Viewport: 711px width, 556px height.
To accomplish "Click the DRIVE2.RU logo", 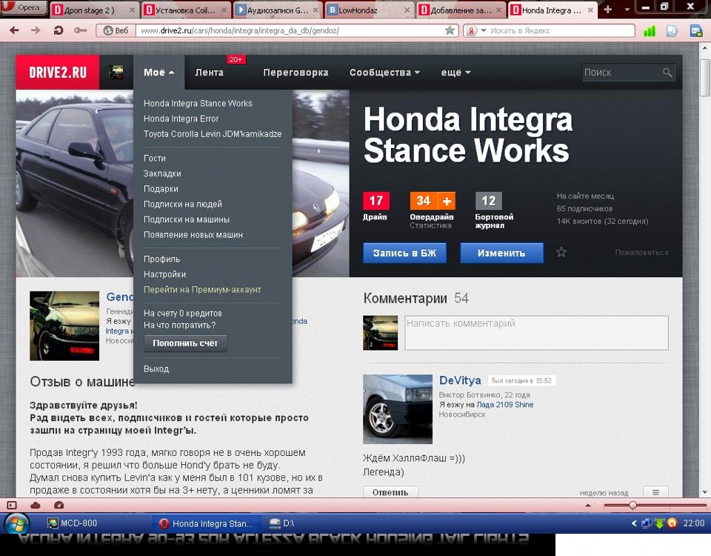I will pyautogui.click(x=58, y=73).
